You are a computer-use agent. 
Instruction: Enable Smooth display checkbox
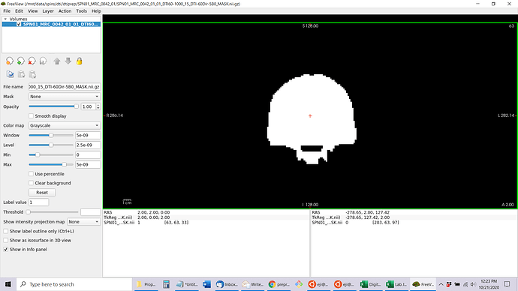click(31, 115)
